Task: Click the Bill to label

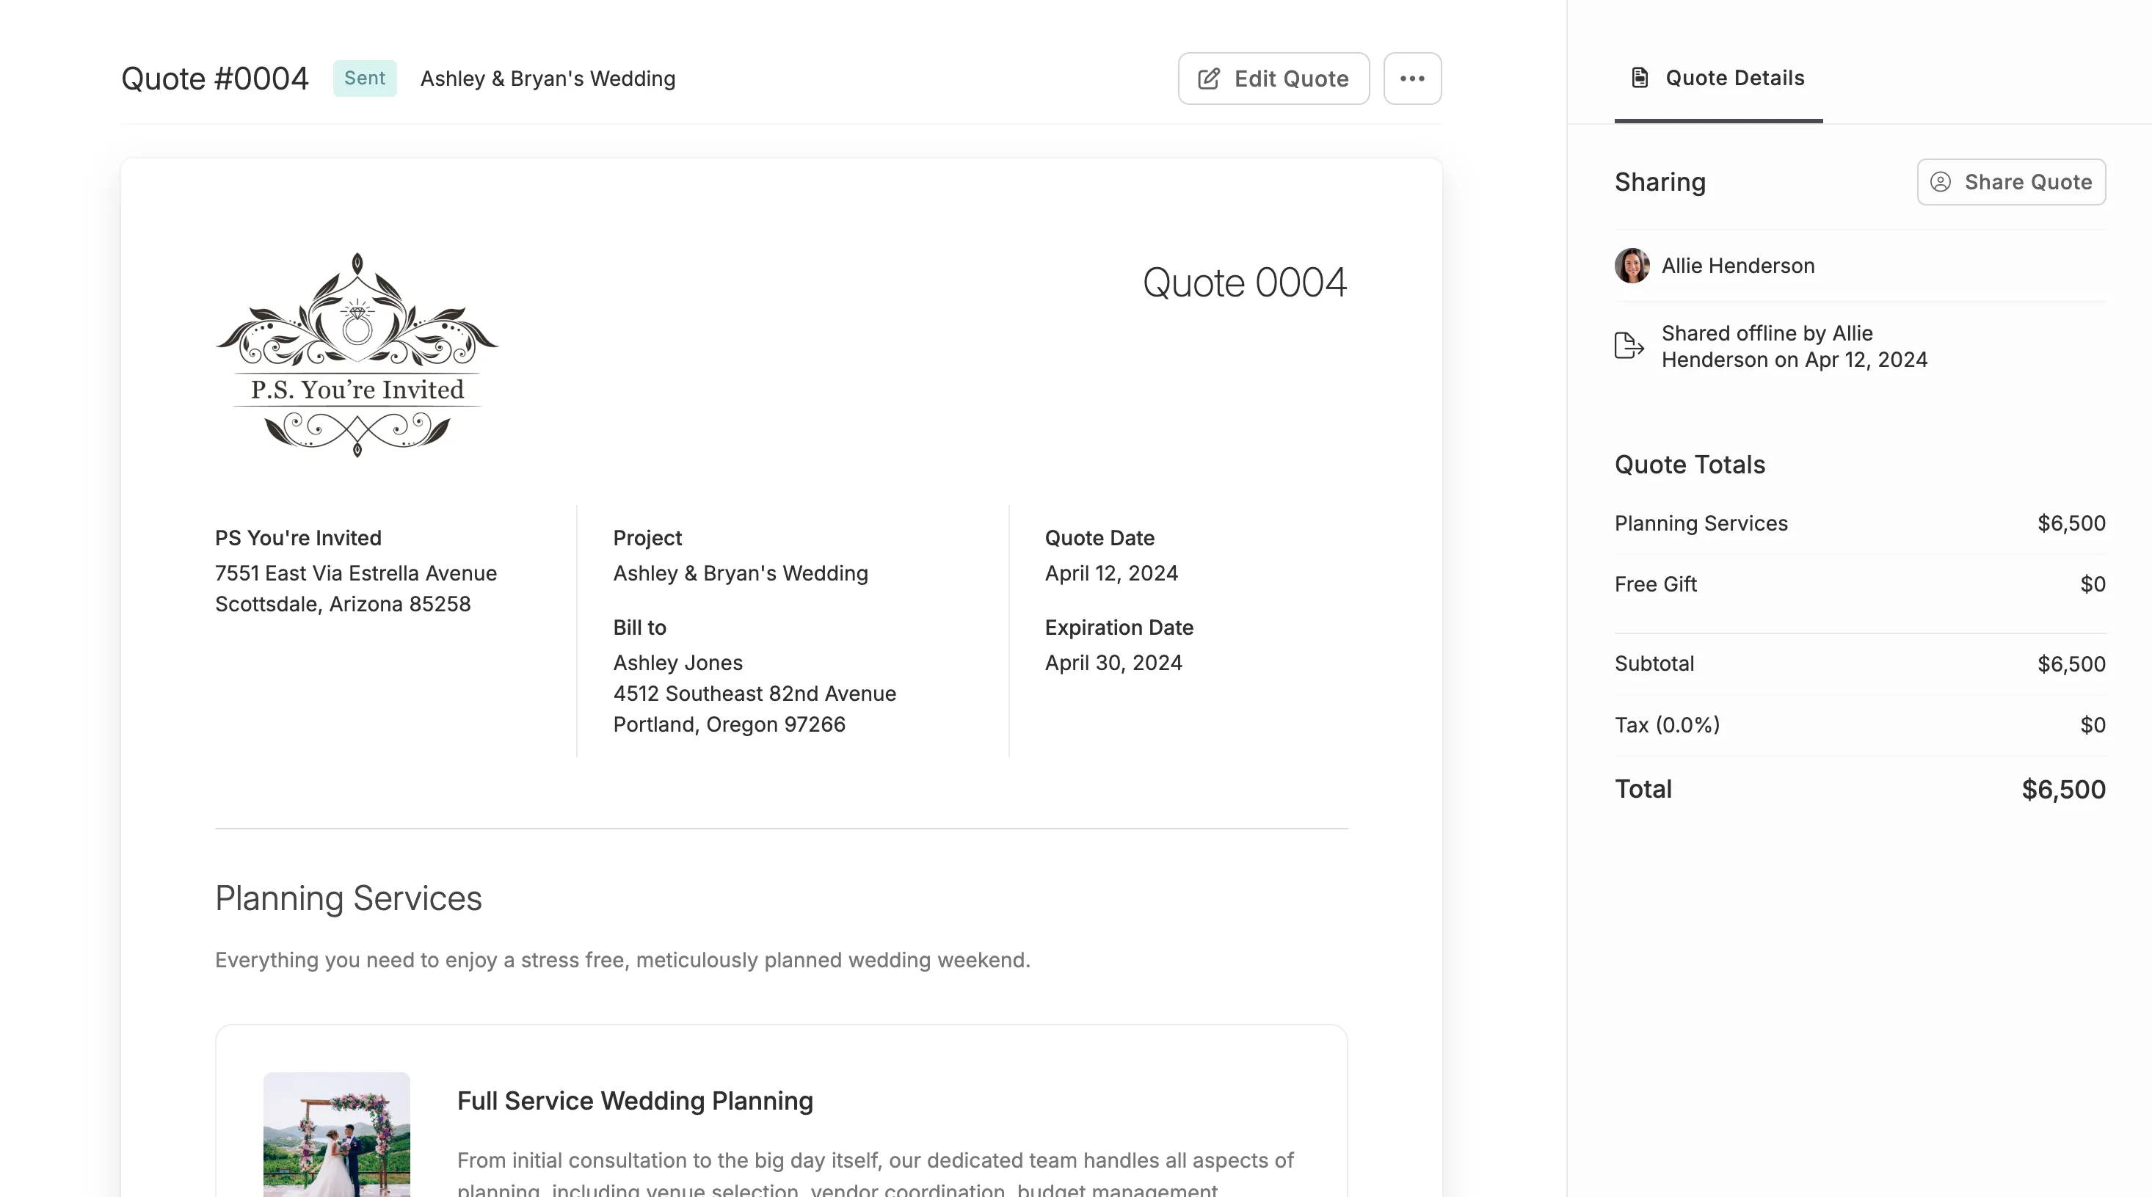Action: 639,627
